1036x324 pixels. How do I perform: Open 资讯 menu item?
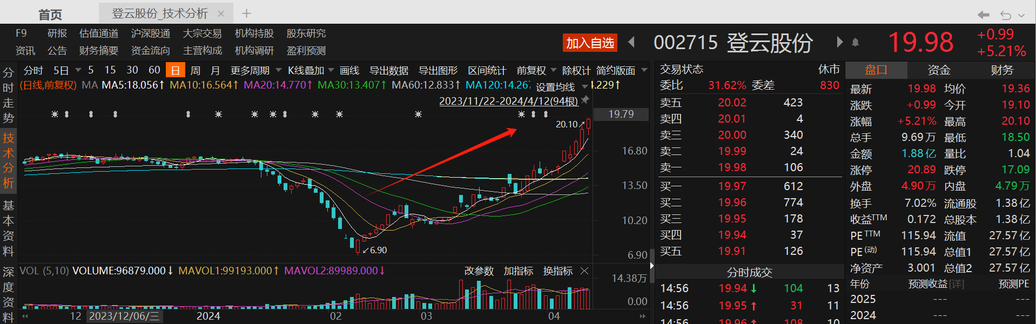point(25,51)
